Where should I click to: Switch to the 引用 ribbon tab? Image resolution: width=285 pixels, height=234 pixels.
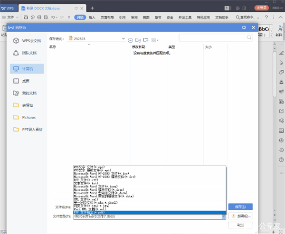pos(122,18)
